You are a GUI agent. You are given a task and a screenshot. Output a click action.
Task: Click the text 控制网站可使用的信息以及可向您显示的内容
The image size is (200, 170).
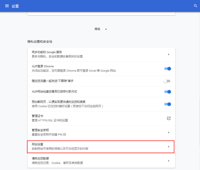[60, 149]
